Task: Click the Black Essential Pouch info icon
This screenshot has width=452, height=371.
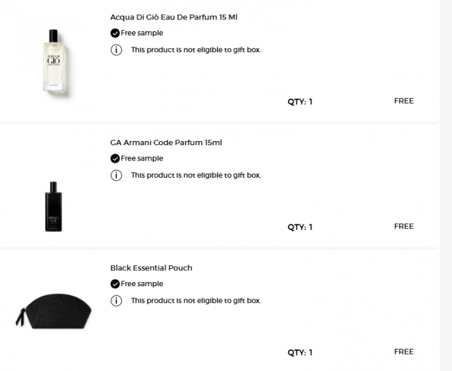Action: coord(116,301)
